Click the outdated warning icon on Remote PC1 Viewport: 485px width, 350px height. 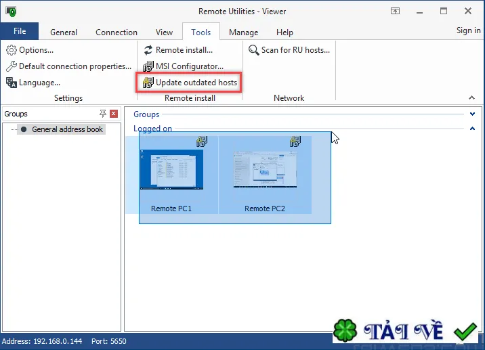pyautogui.click(x=202, y=141)
